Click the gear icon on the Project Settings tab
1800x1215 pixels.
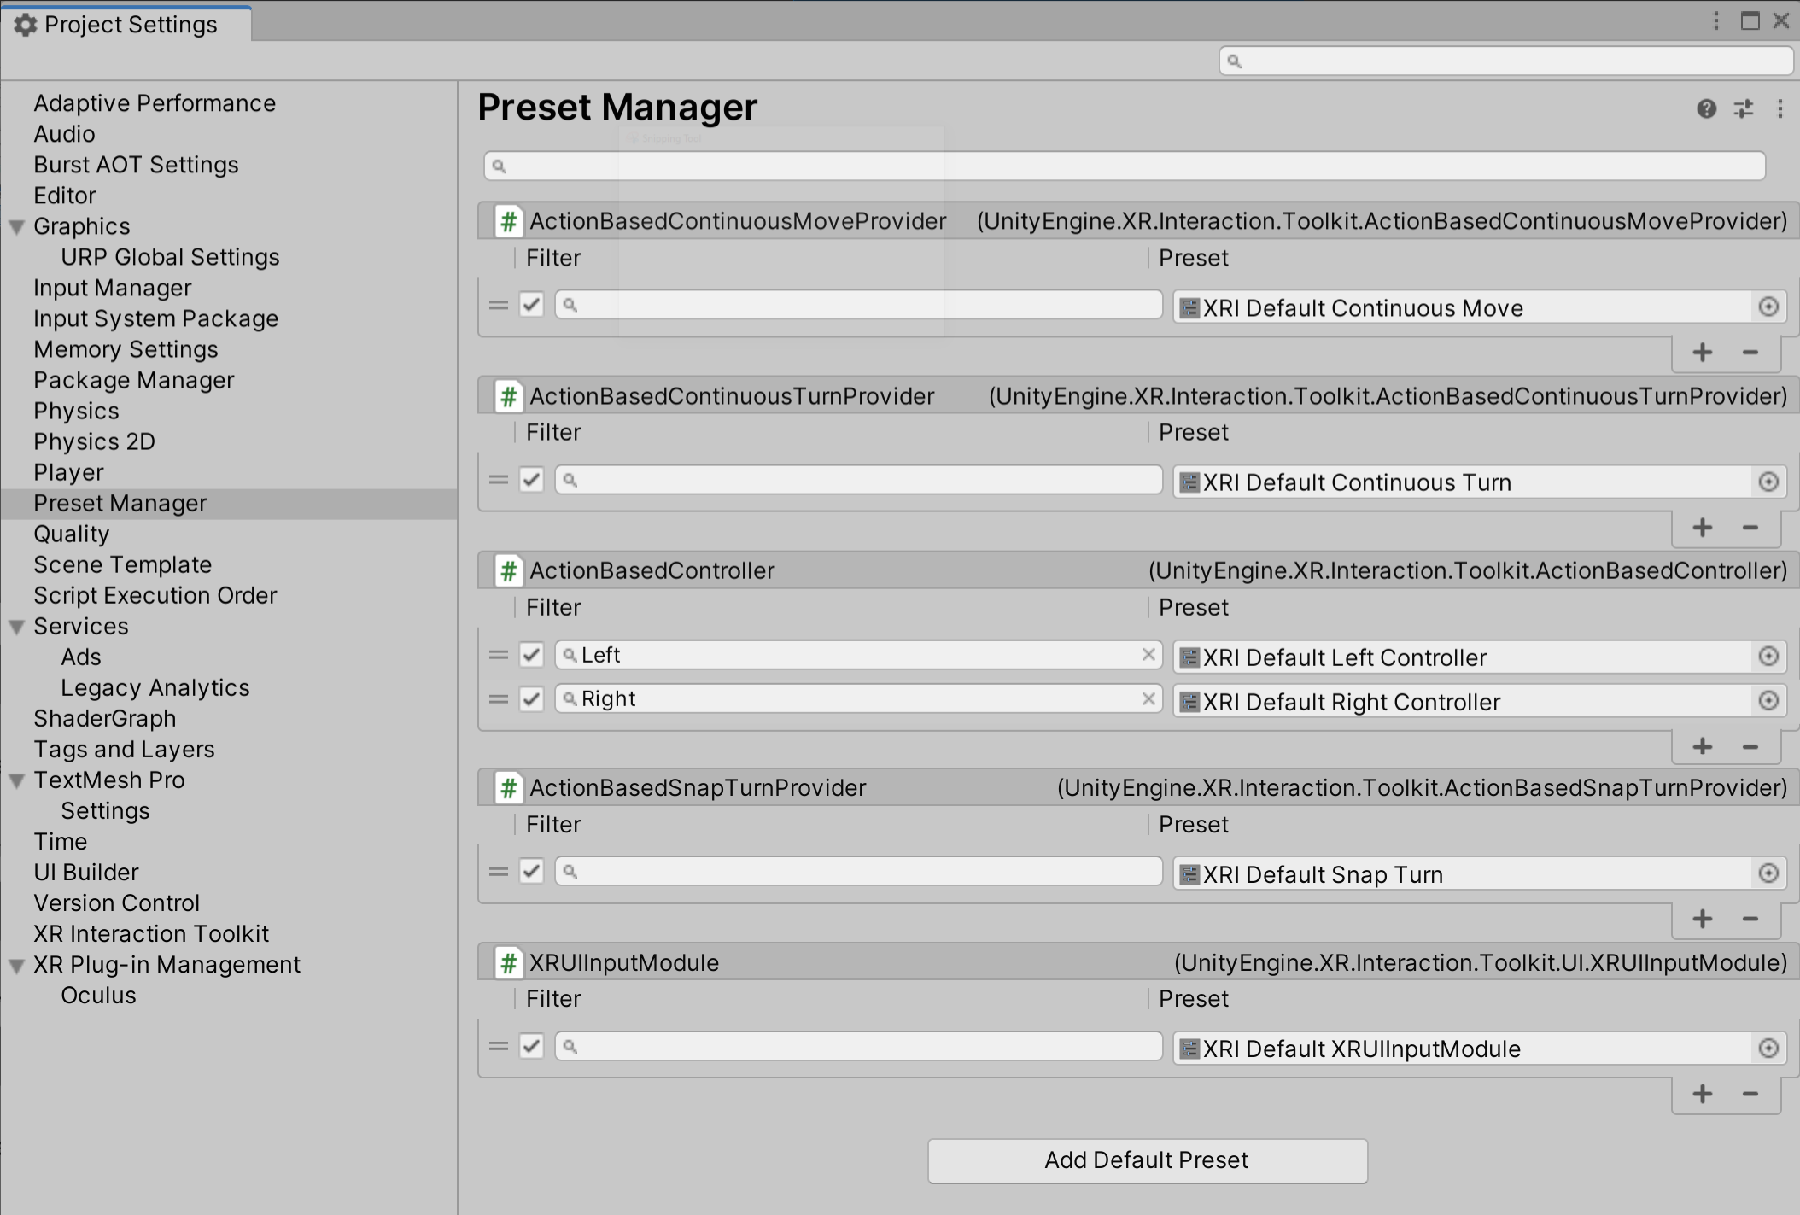pos(26,24)
